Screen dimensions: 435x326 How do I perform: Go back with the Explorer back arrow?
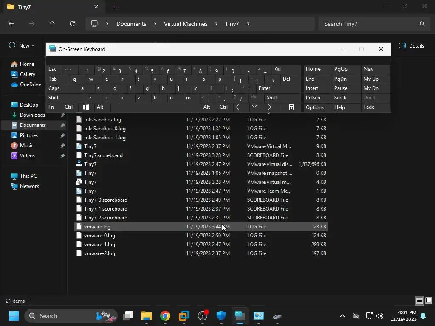point(11,24)
